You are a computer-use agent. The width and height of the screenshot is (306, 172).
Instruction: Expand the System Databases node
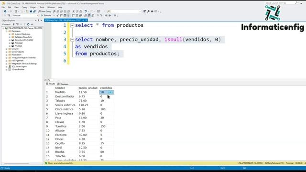click(10, 34)
